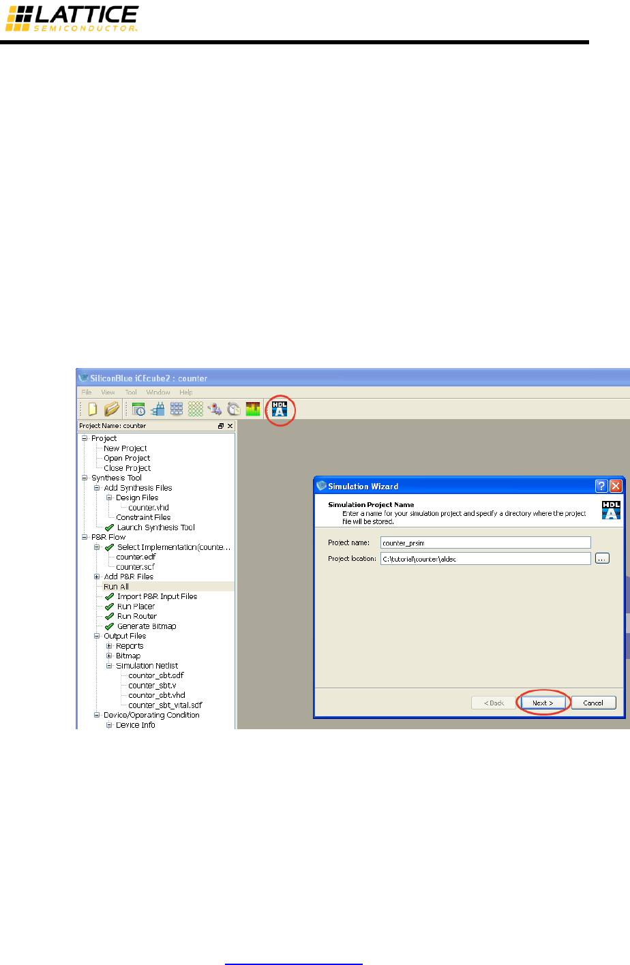Select counter.vhd design file
Screen dimensions: 630x965
149,508
